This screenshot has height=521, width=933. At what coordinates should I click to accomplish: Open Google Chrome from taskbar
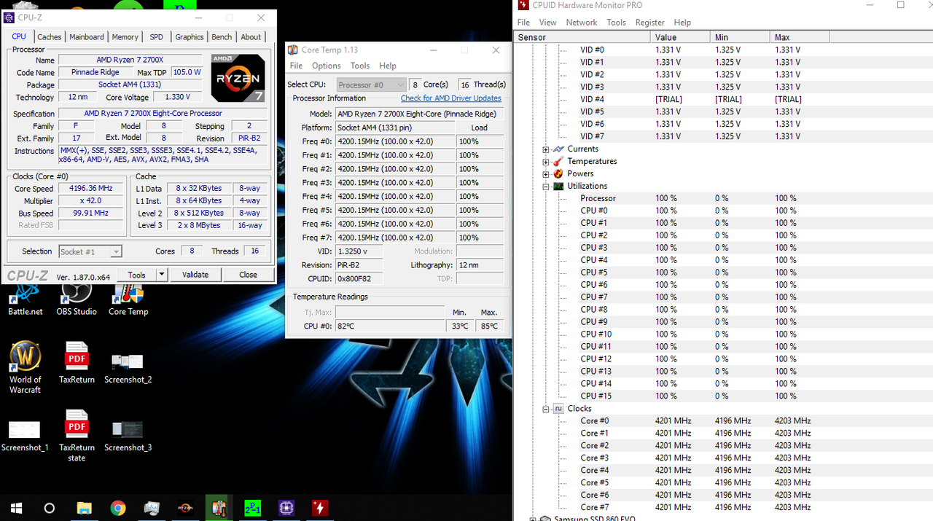pos(118,508)
